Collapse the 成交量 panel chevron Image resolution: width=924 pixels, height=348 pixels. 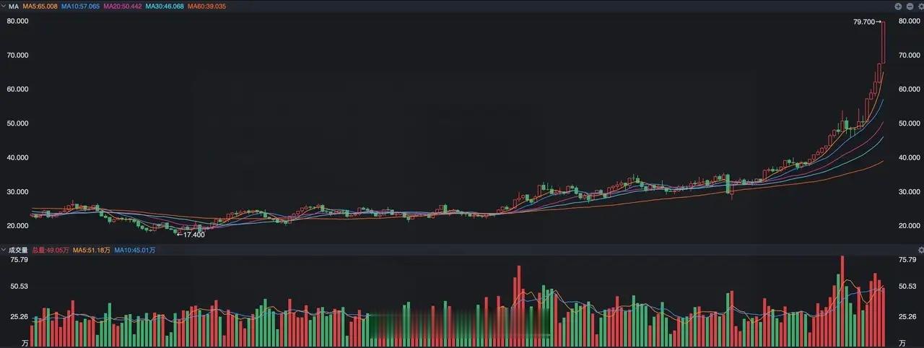coord(4,250)
